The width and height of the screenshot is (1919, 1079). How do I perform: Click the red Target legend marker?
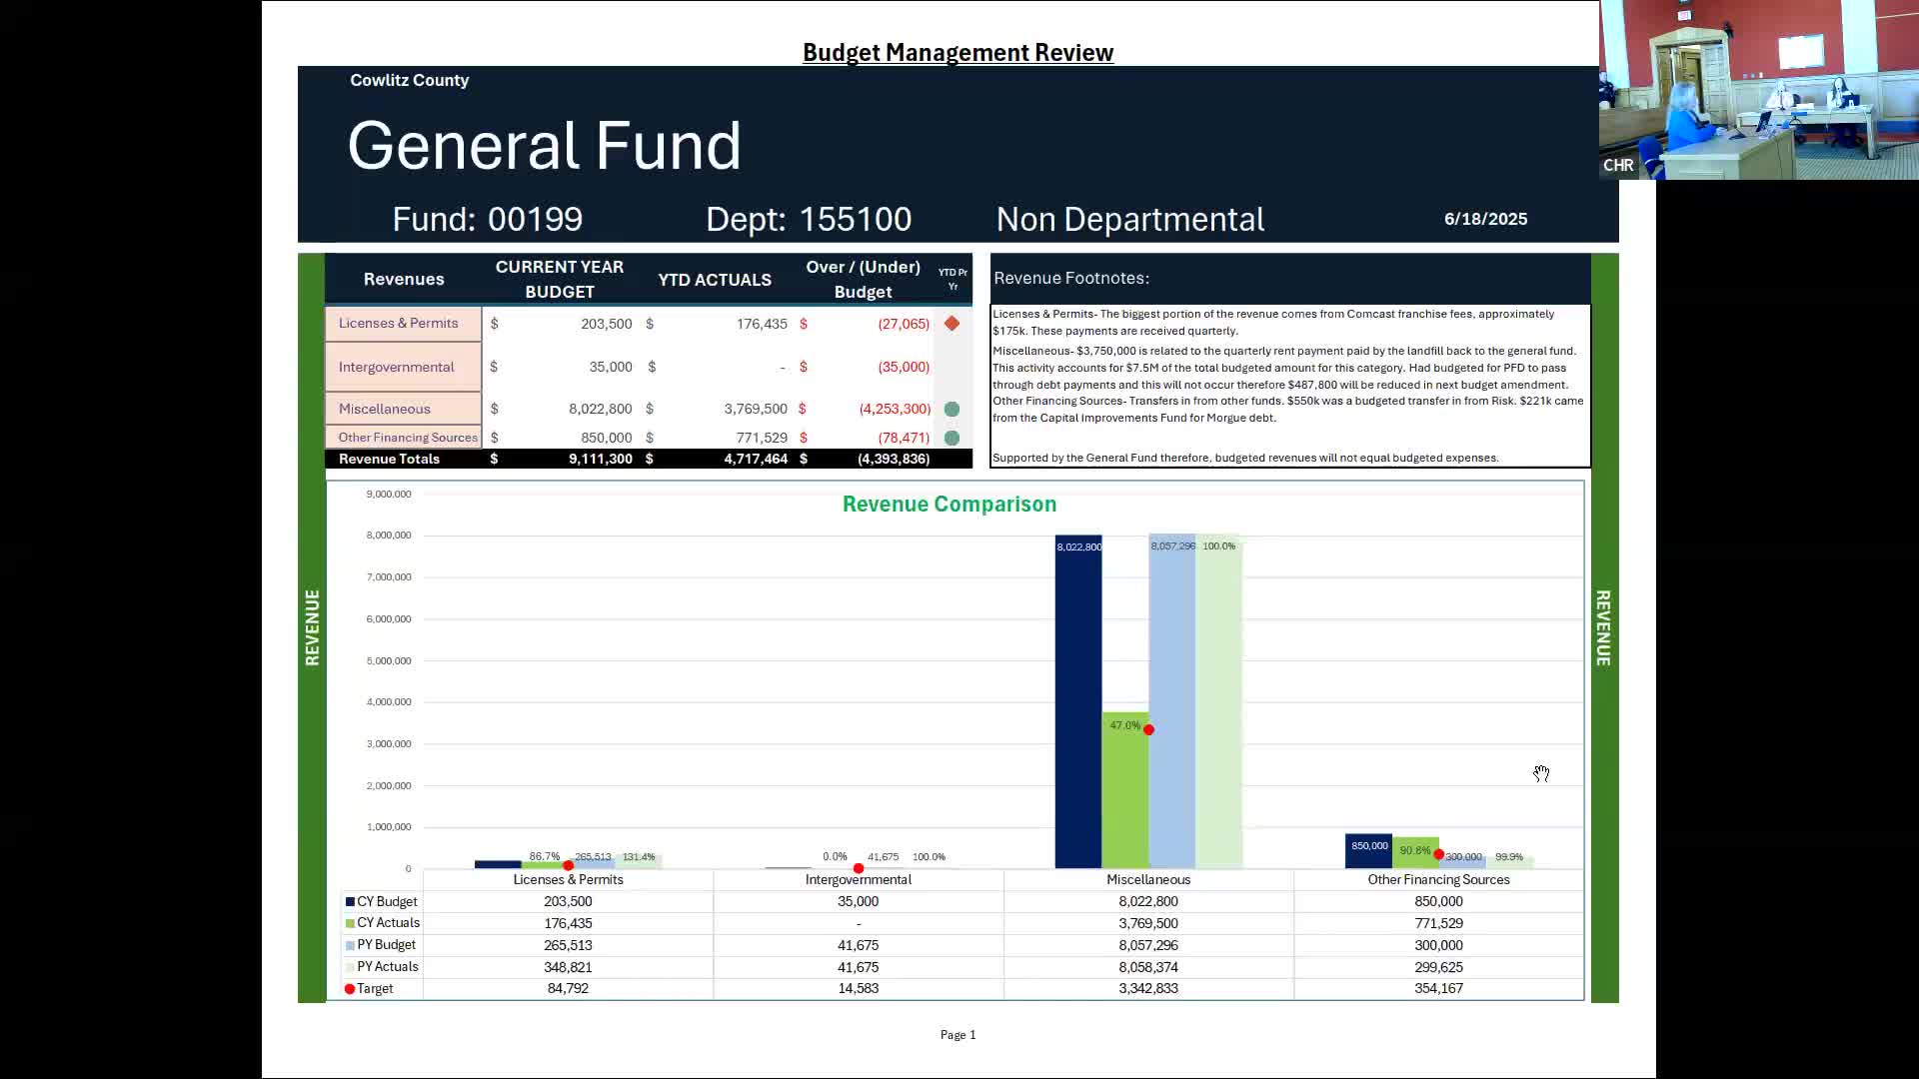point(350,989)
